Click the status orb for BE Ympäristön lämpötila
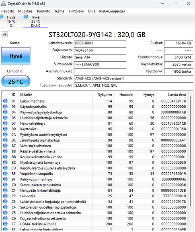Viewport: 195px width, 232px height. tap(5, 173)
